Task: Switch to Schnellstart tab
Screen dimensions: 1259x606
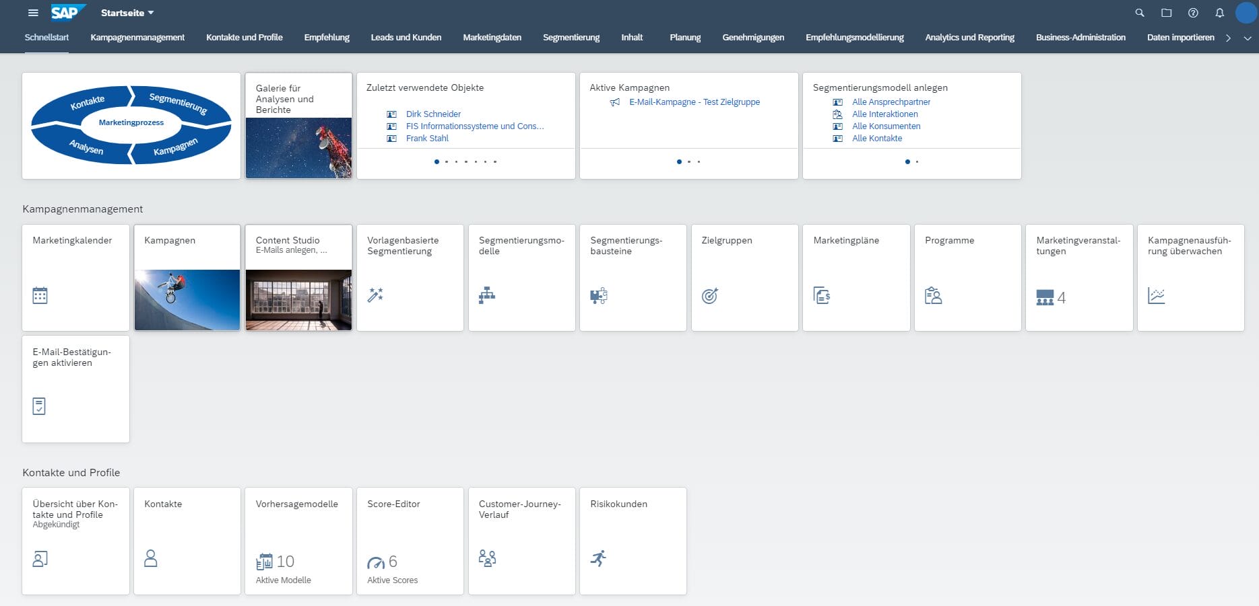Action: (x=46, y=38)
